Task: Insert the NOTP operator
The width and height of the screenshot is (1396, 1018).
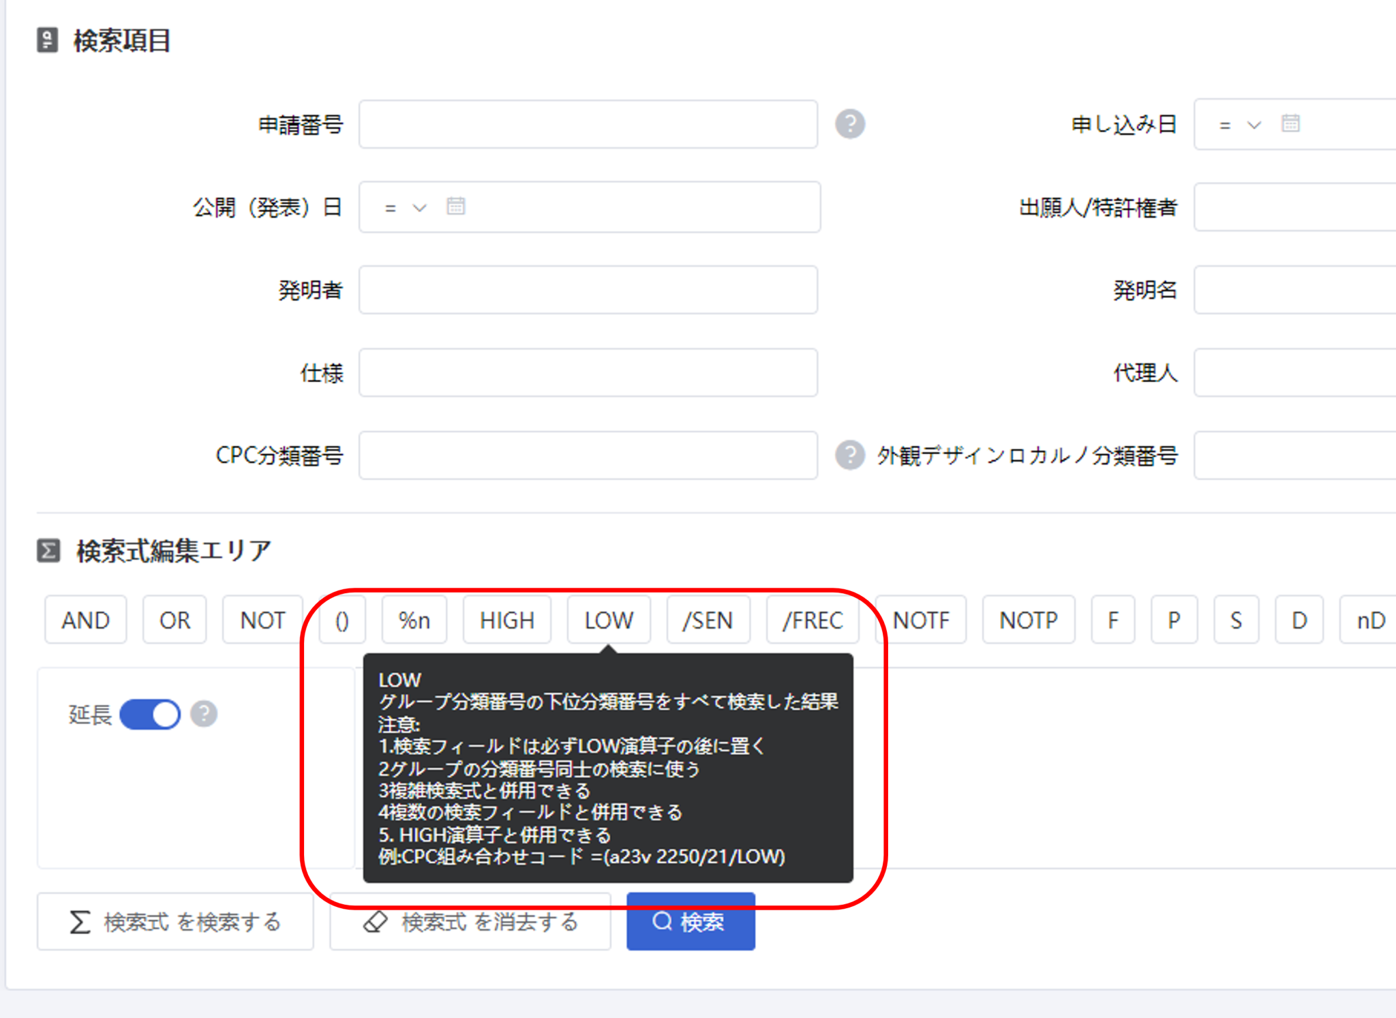Action: [1028, 619]
